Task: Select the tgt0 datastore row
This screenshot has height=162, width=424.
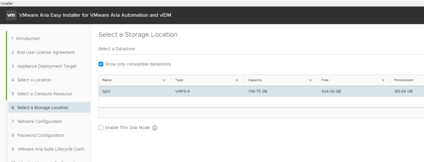Action: tap(261, 91)
